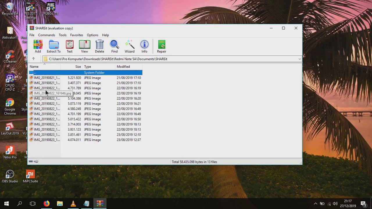Select JPEG file sized 3.407.371
Image resolution: width=372 pixels, height=209 pixels.
point(85,83)
